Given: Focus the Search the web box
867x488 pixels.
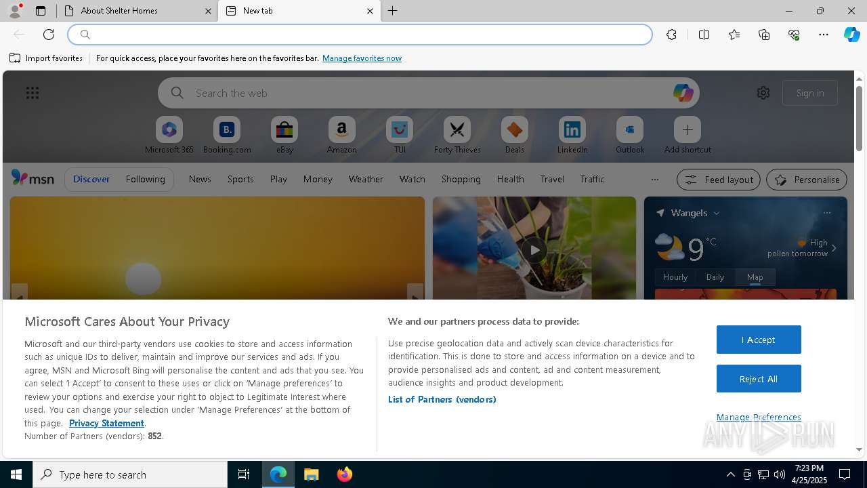Looking at the screenshot, I should point(428,93).
